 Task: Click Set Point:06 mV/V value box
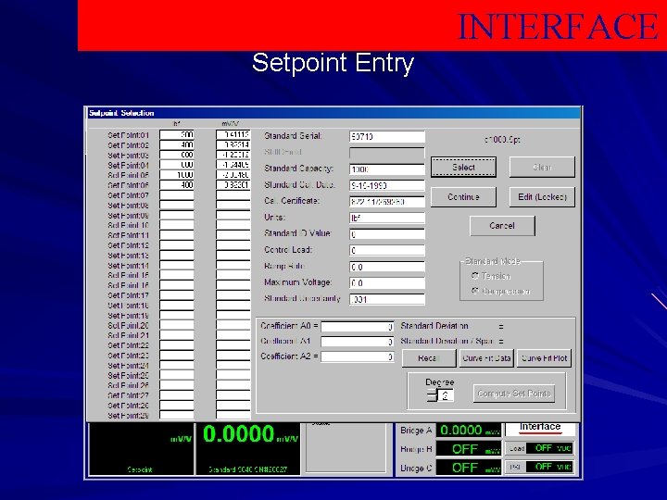coord(233,185)
